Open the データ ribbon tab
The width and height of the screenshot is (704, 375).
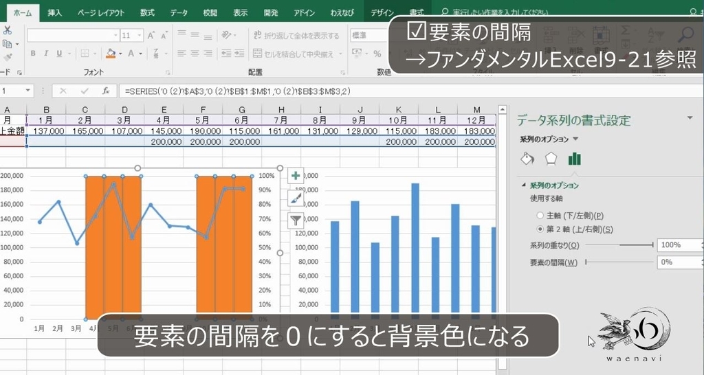tap(179, 13)
